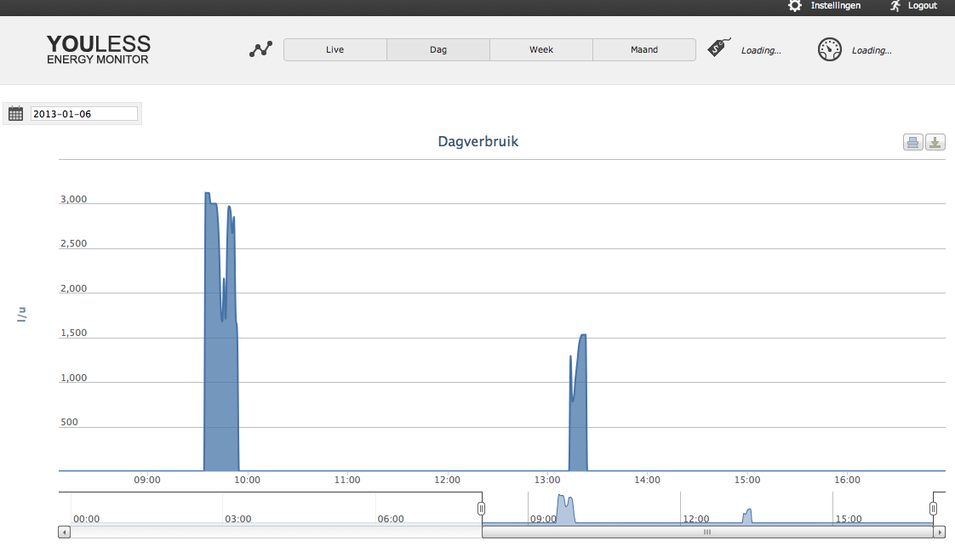Click the 14:00 x-axis label on main chart
955x552 pixels.
click(x=647, y=480)
